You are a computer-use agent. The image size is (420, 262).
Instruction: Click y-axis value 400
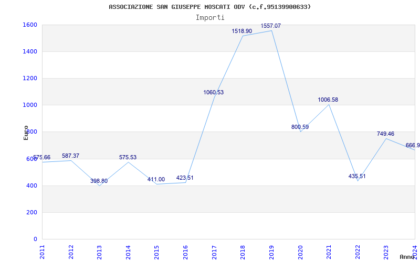32,185
